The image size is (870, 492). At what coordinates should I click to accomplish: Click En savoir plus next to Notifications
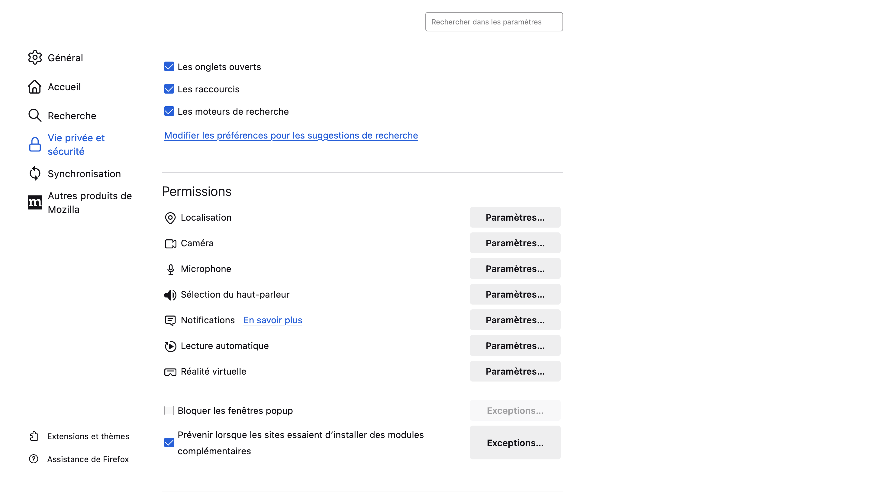click(x=272, y=320)
